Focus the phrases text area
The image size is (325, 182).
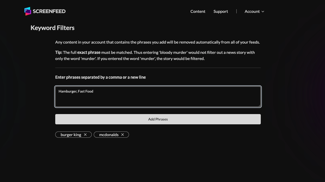(158, 97)
